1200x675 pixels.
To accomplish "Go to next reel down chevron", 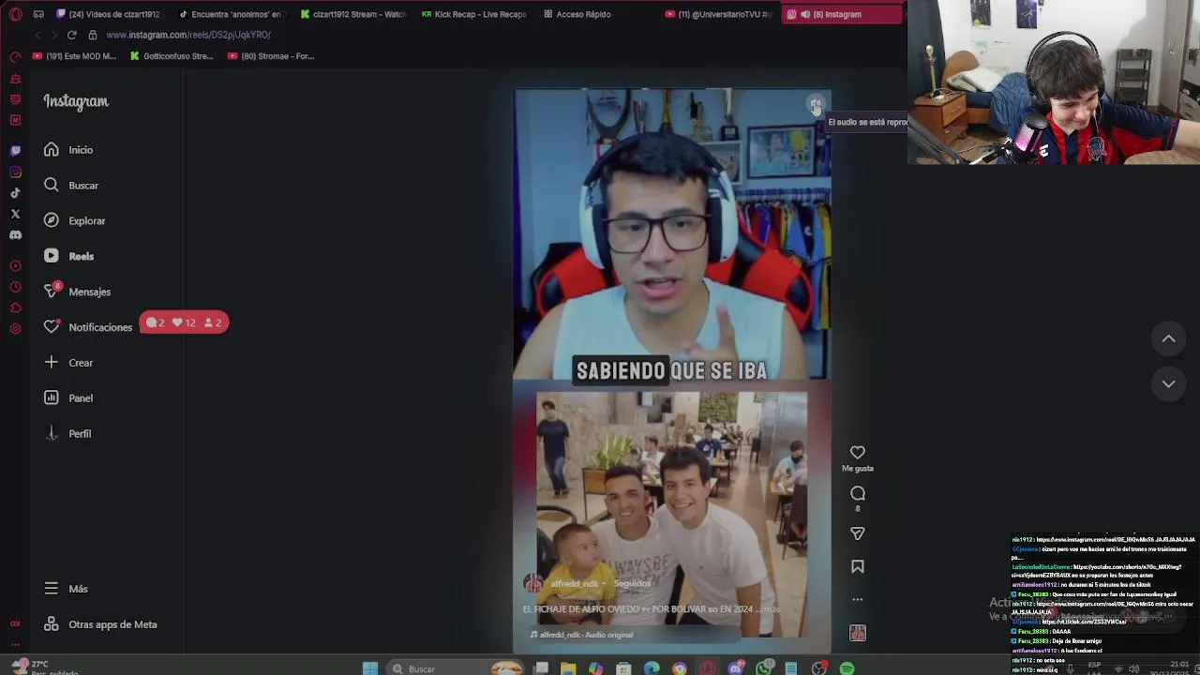I will [1168, 383].
